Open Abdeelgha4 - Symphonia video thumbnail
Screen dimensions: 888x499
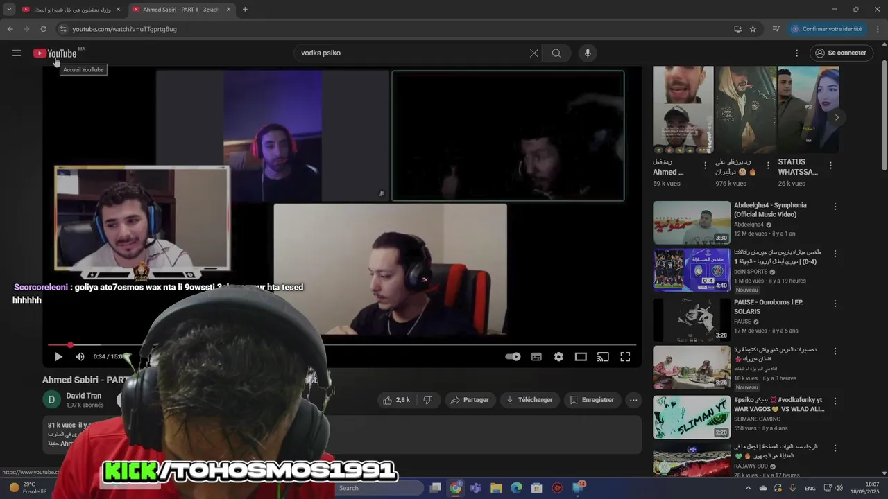692,223
